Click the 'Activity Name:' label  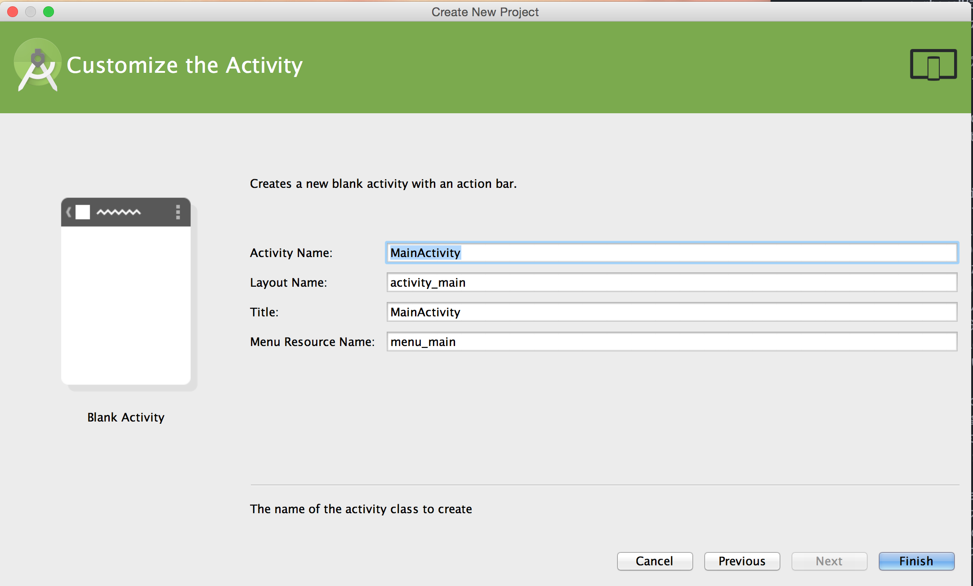tap(291, 253)
